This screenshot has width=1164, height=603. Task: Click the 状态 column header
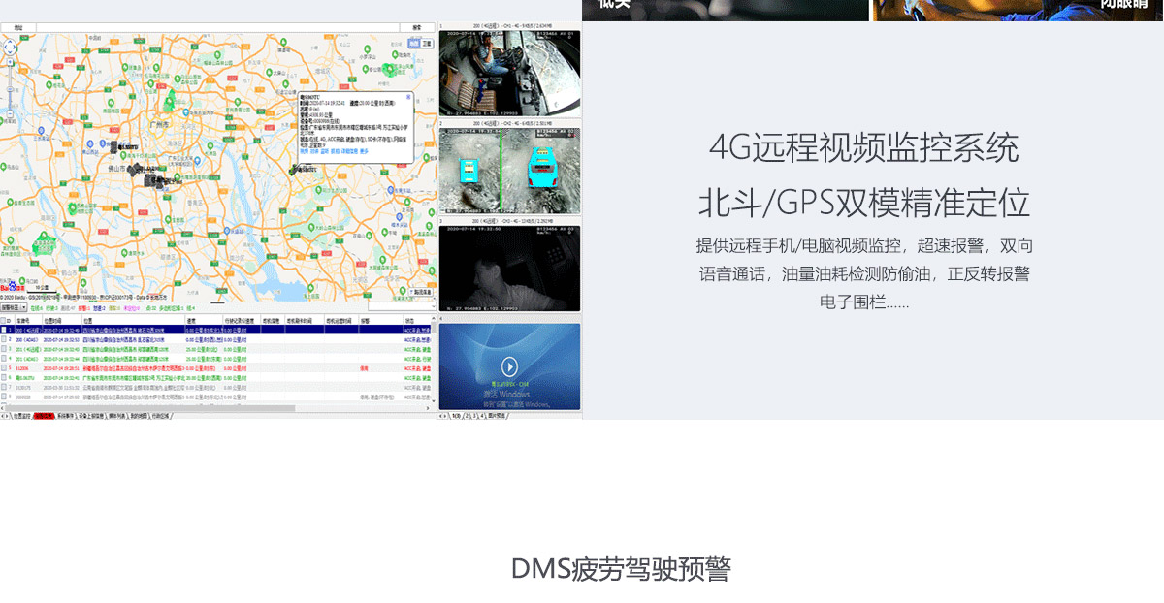pyautogui.click(x=417, y=320)
